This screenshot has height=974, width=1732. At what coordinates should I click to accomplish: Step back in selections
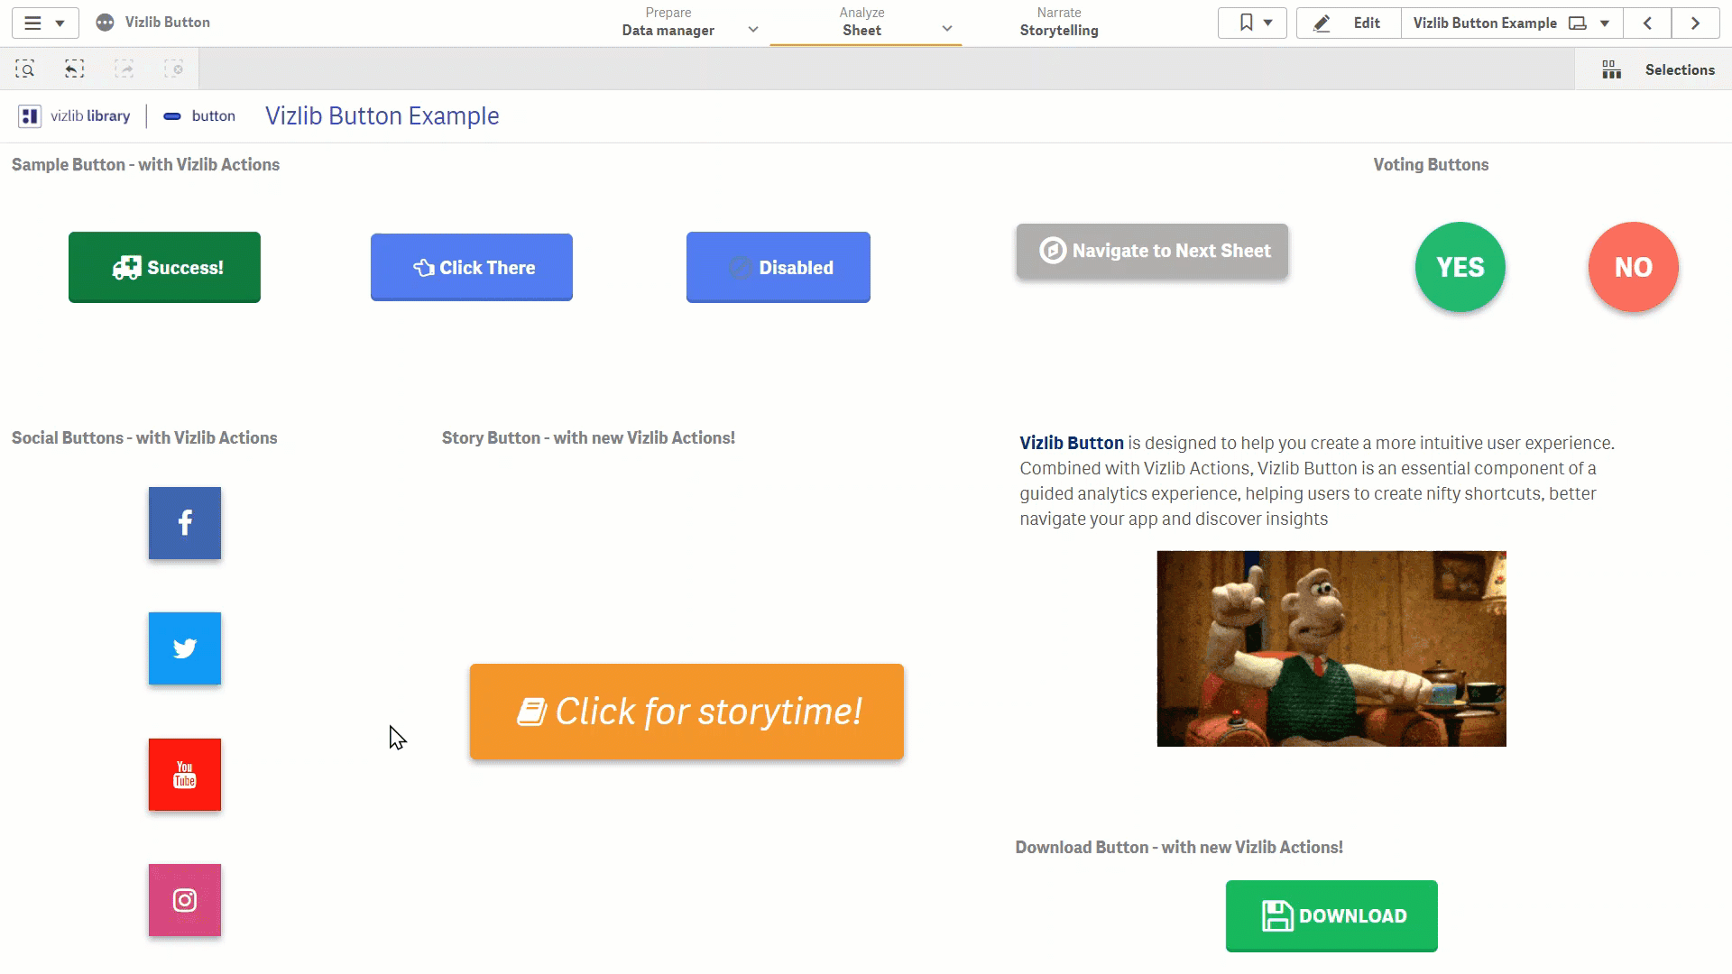[x=75, y=69]
